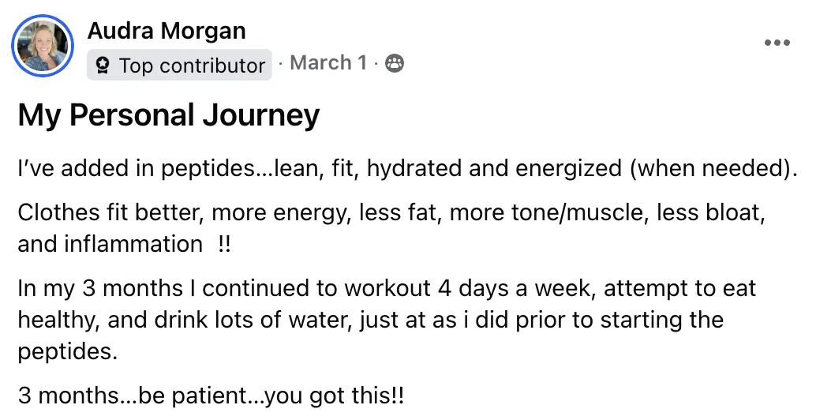The height and width of the screenshot is (420, 816).
Task: Click the Top contributor badge label
Action: (180, 65)
